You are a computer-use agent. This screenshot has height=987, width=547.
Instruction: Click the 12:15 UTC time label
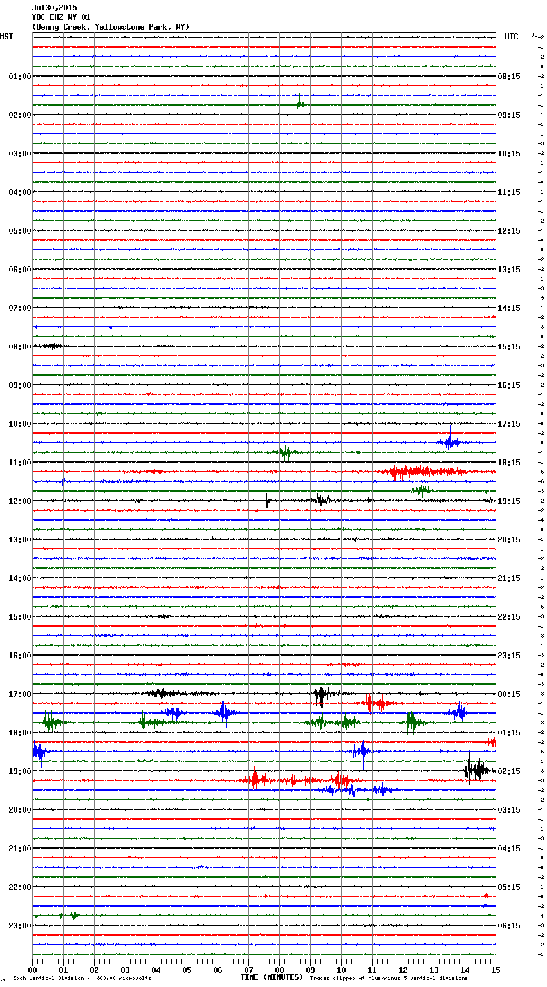click(509, 231)
